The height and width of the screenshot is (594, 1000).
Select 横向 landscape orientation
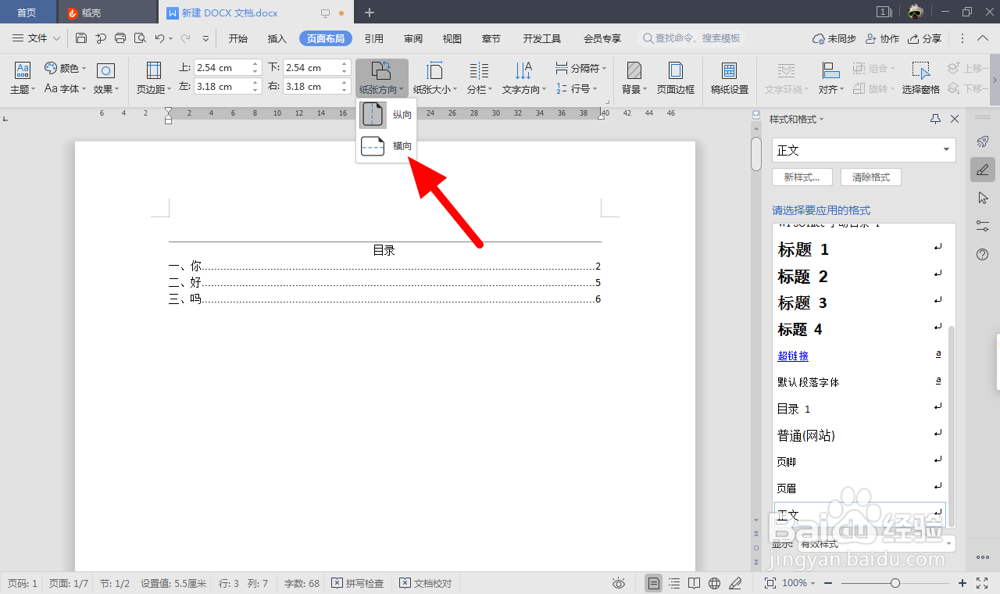387,146
